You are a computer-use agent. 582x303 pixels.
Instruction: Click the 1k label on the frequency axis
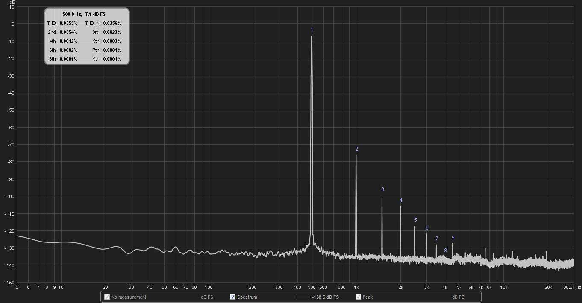(356, 288)
